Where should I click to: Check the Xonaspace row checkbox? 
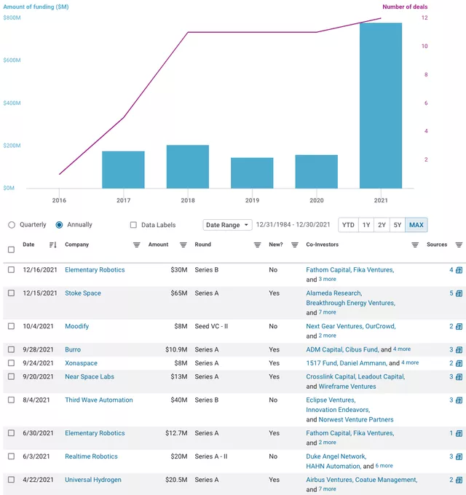(12, 363)
